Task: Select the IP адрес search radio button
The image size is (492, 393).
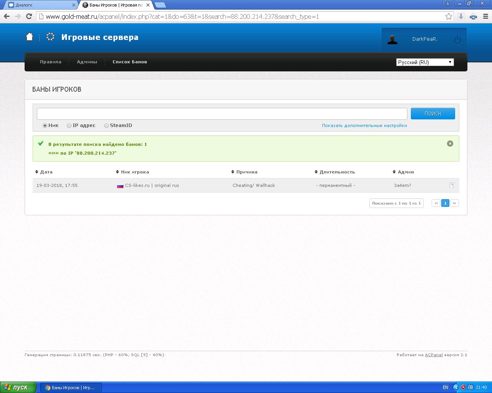Action: [x=69, y=125]
